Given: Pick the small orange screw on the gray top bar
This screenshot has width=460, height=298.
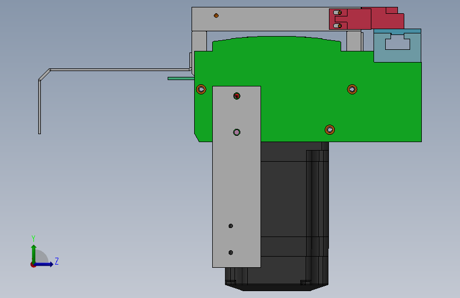Looking at the screenshot, I should (x=216, y=15).
